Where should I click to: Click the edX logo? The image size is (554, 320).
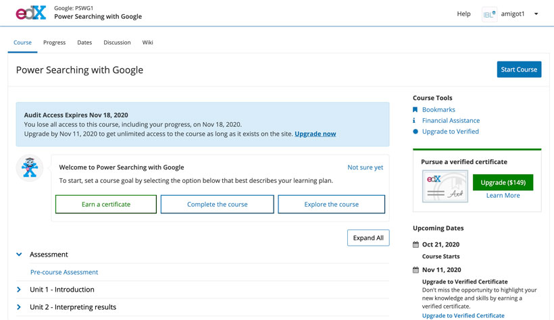30,13
